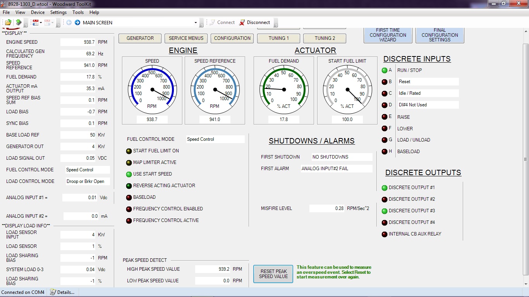Screen dimensions: 529x297
Task: Open the FIRST TIME CONFIGURATION WIZARD
Action: click(x=388, y=34)
